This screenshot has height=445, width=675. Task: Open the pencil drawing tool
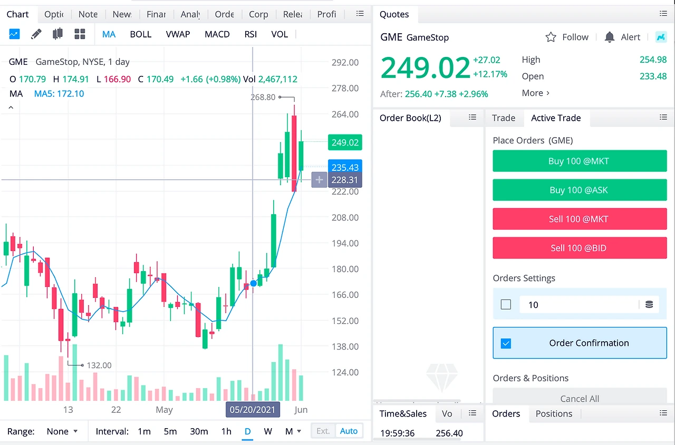[36, 34]
